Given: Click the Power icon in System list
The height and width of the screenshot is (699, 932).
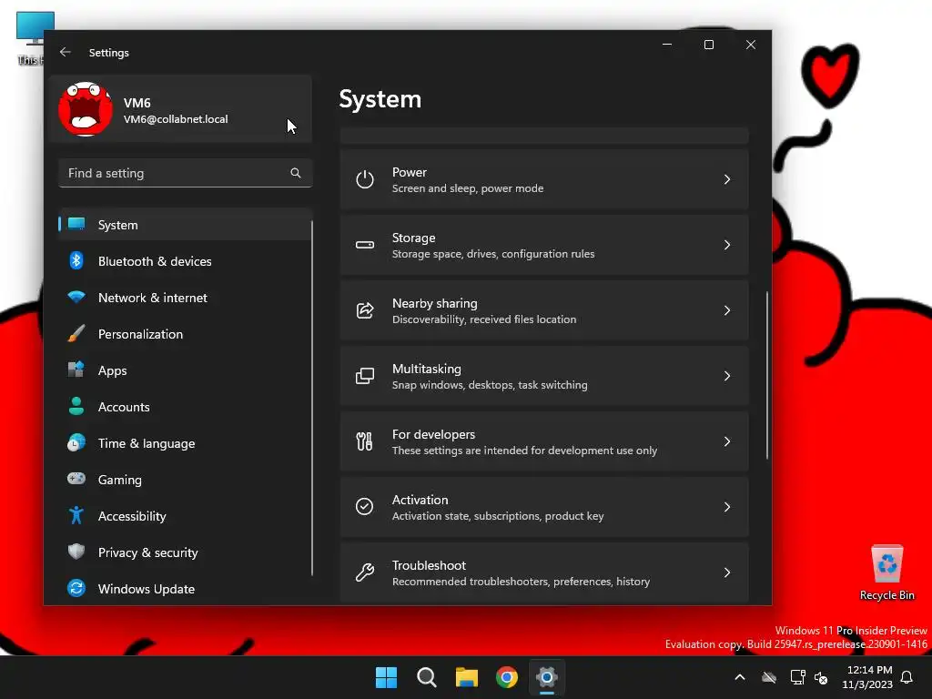Looking at the screenshot, I should pos(364,179).
